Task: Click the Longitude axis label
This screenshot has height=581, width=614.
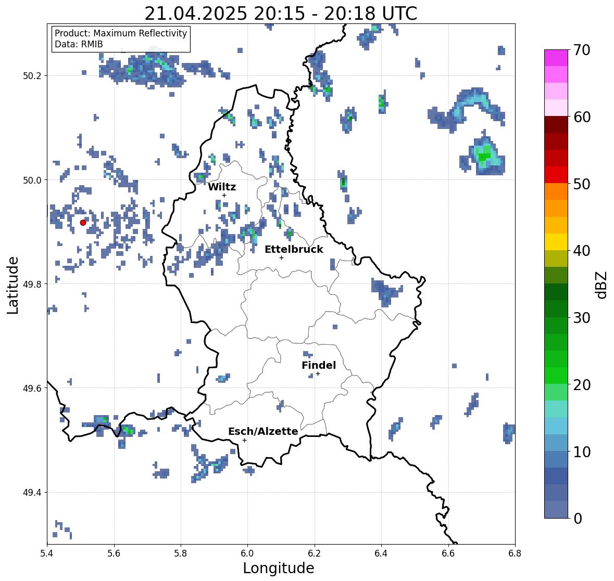Action: [279, 568]
